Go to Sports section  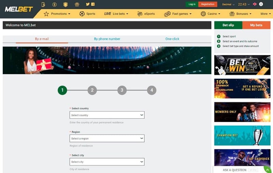coord(91,14)
